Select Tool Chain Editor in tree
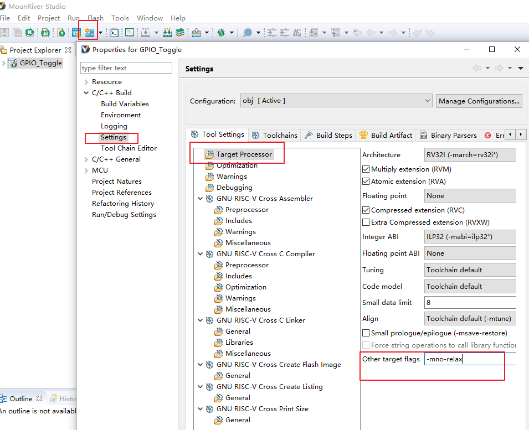The image size is (529, 430). pos(129,148)
